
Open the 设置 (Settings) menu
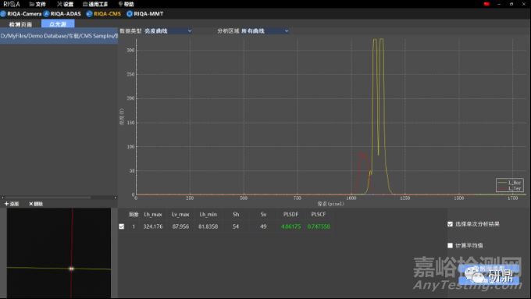click(x=66, y=4)
